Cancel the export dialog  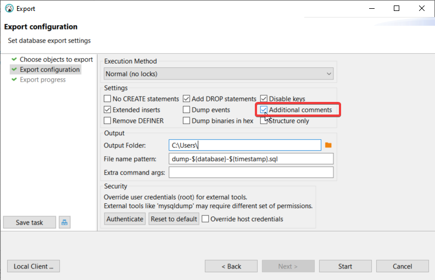point(402,266)
